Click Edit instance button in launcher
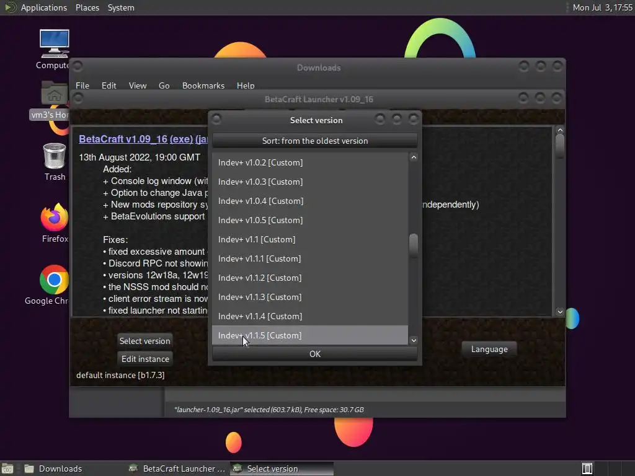Screen dimensions: 635x476 pyautogui.click(x=145, y=359)
